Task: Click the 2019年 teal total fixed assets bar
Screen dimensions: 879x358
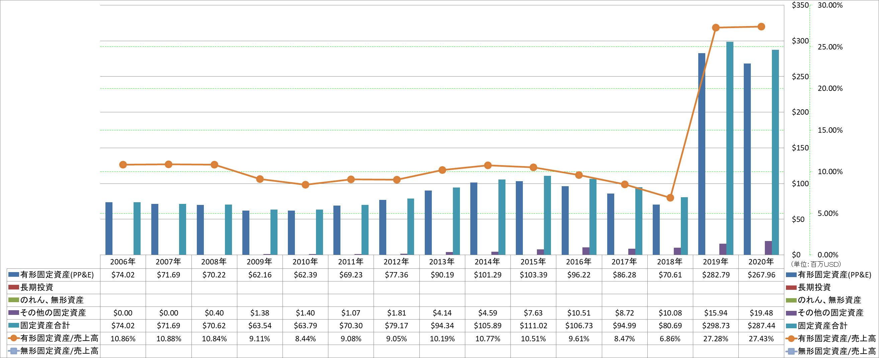Action: pos(729,148)
